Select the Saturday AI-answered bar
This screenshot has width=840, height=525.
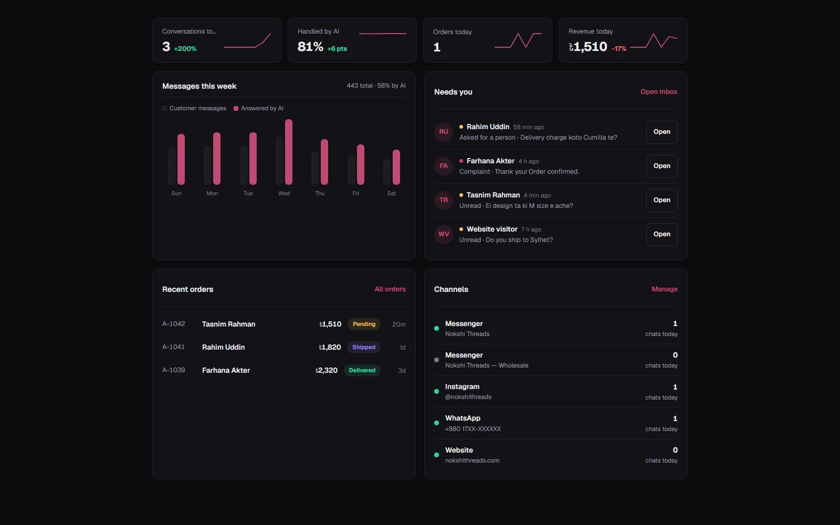(x=396, y=167)
